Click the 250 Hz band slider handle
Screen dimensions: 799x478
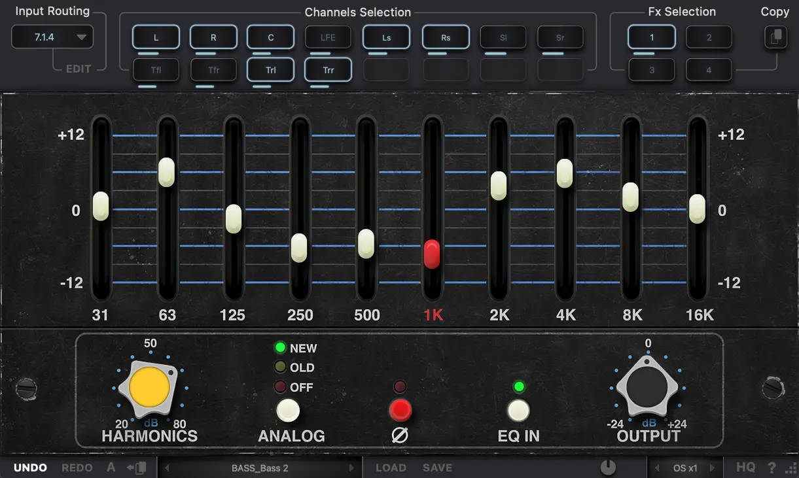coord(299,248)
